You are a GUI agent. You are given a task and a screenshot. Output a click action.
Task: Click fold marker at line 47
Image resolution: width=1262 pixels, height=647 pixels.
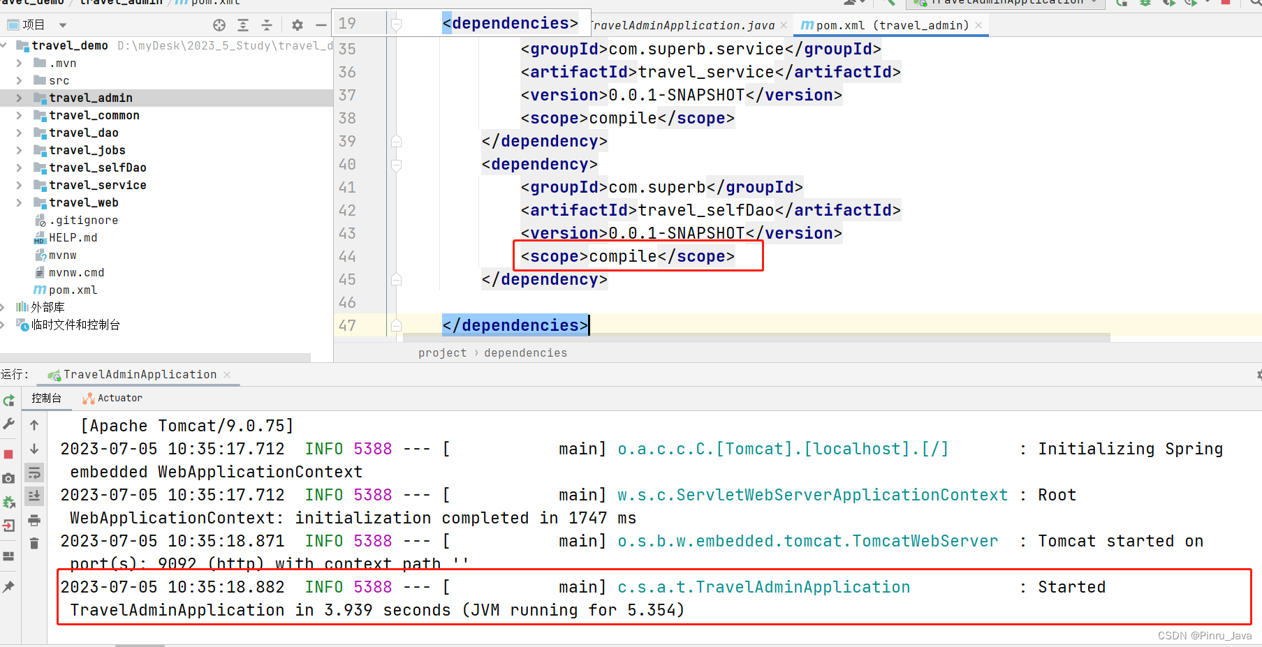click(396, 325)
